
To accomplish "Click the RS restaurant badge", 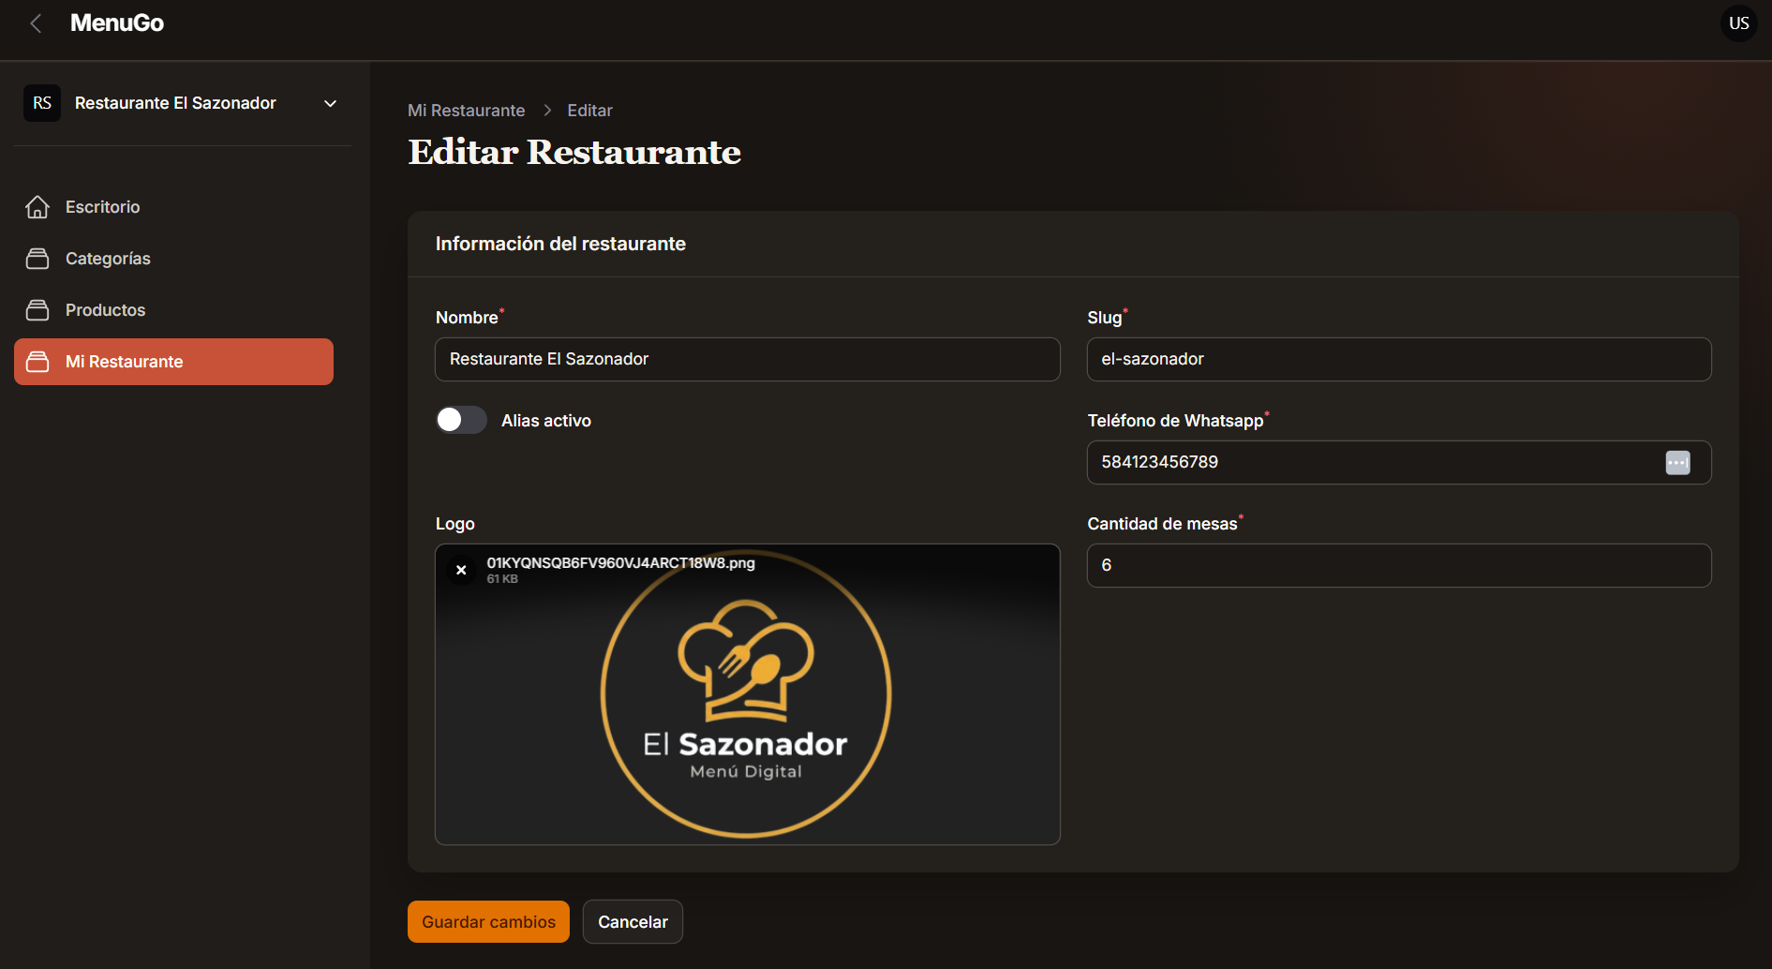I will 42,103.
